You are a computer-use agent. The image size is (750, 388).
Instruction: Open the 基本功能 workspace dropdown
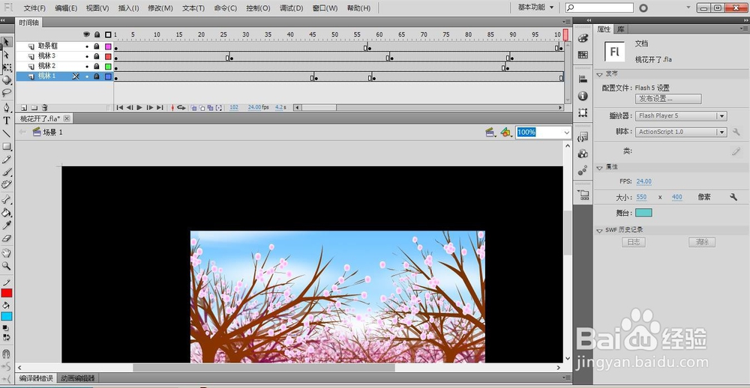535,7
